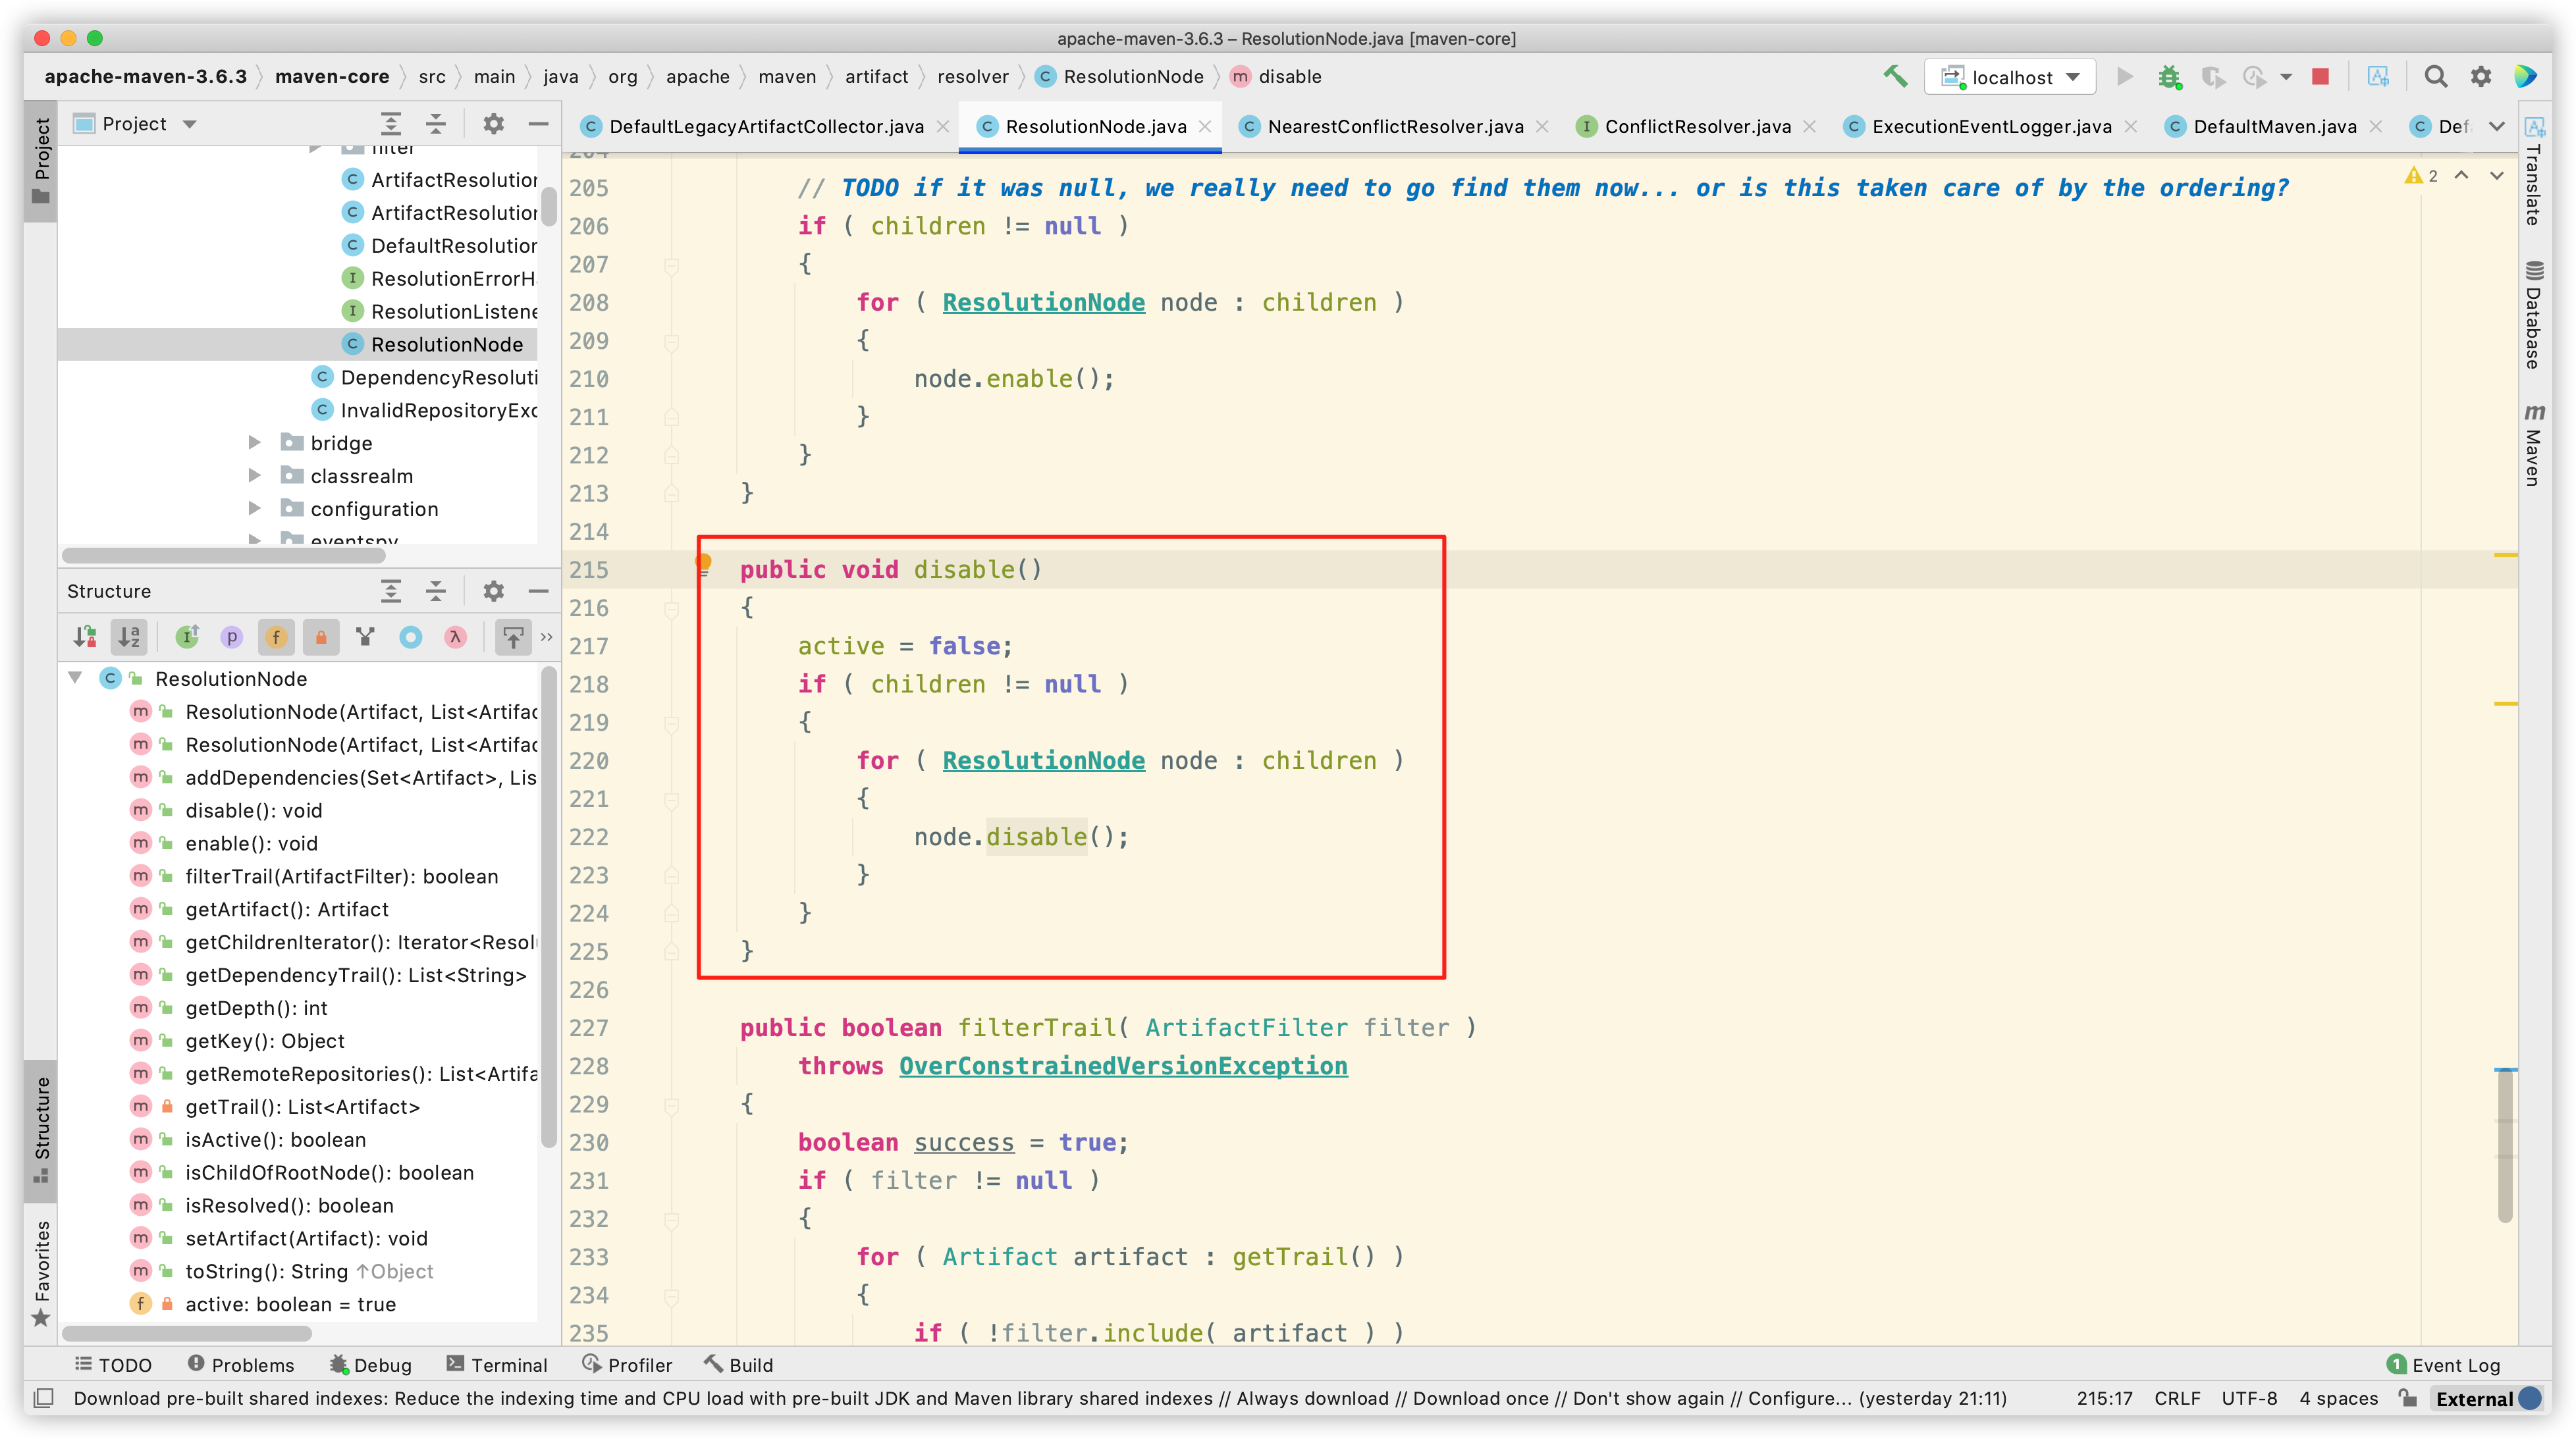
Task: Follow OverConstrainedVersionException link
Action: click(x=1123, y=1066)
